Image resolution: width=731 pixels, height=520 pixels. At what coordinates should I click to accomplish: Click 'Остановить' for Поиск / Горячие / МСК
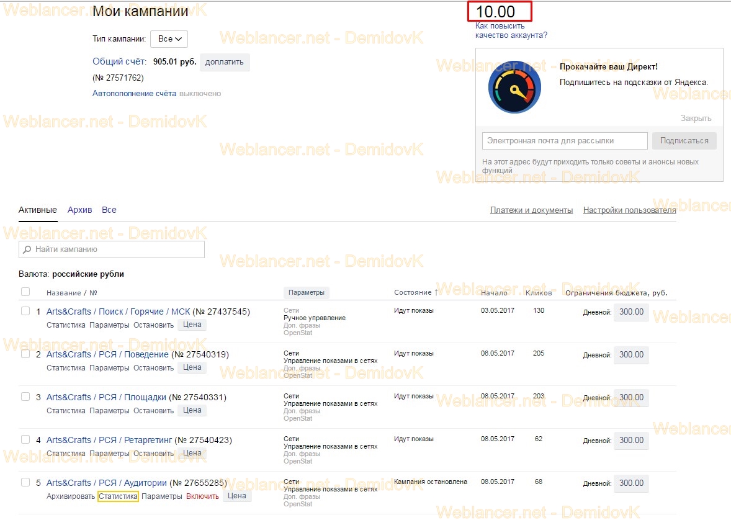153,325
